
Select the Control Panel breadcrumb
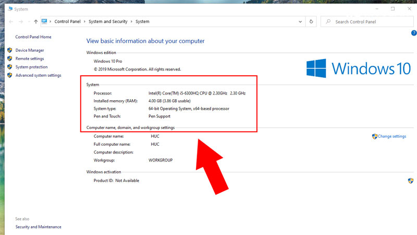point(68,21)
